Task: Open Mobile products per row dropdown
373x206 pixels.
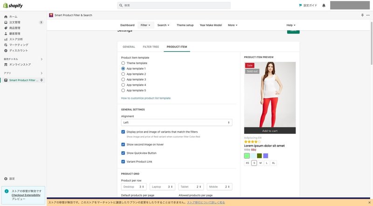Action: [x=220, y=187]
